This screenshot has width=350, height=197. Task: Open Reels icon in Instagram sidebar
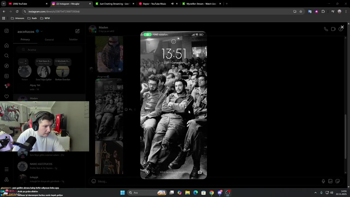(x=7, y=76)
